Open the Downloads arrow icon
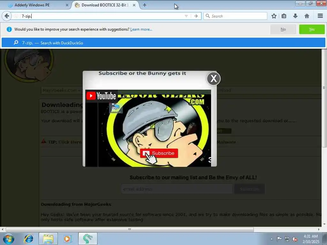The width and height of the screenshot is (327, 245). pyautogui.click(x=295, y=16)
